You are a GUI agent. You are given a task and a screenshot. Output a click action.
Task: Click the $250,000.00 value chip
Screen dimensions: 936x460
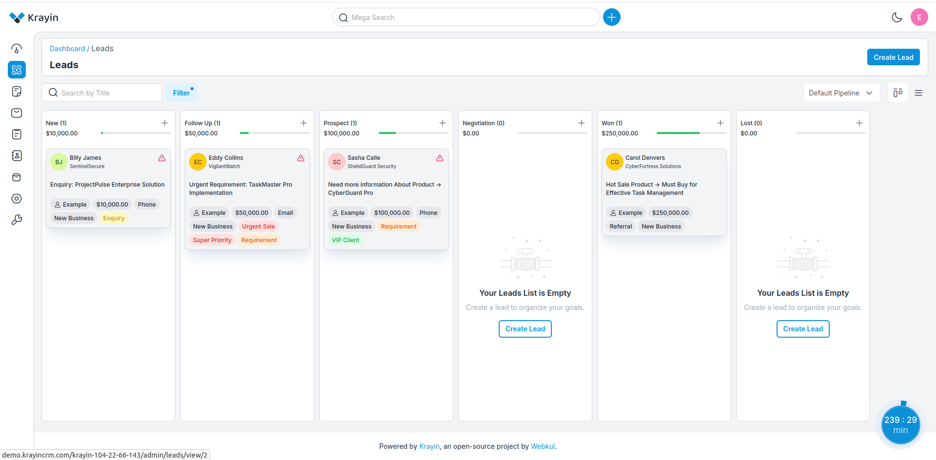[x=670, y=213]
